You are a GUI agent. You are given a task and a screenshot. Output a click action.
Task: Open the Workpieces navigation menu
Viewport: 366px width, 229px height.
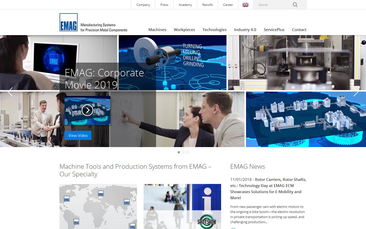click(184, 30)
